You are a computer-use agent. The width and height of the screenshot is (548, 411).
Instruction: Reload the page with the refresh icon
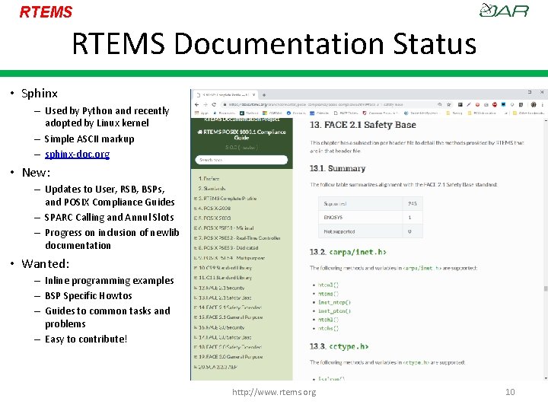click(214, 104)
